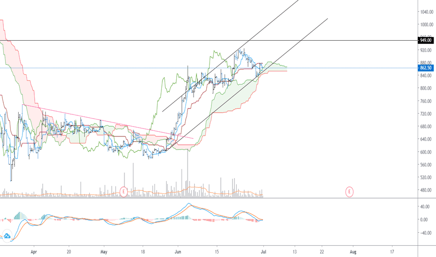Click the 720.00 price axis value

[x=427, y=114]
